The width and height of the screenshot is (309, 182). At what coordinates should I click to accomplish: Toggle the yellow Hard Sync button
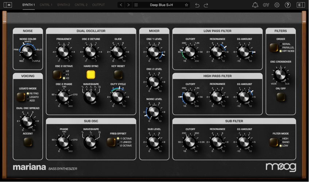(x=91, y=75)
